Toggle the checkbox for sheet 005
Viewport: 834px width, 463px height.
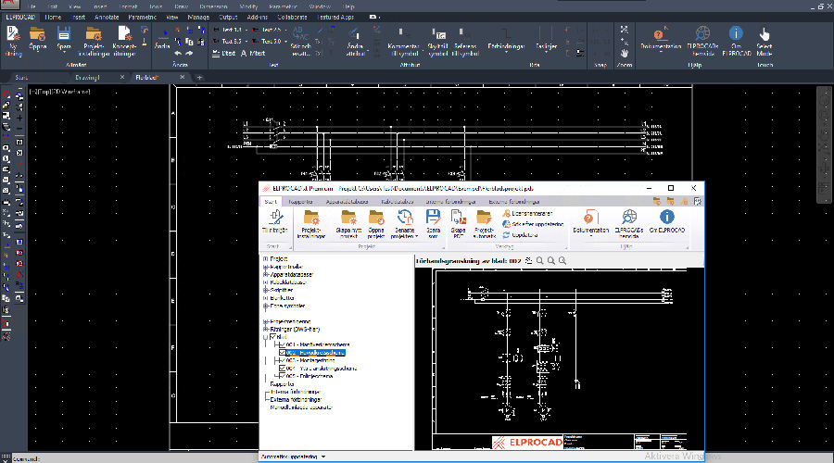(283, 376)
